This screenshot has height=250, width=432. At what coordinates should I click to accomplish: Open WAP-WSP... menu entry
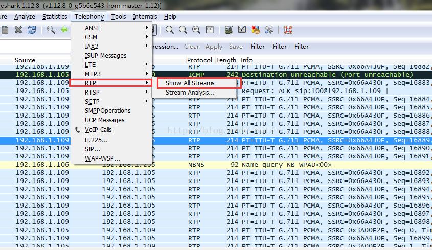111,158
